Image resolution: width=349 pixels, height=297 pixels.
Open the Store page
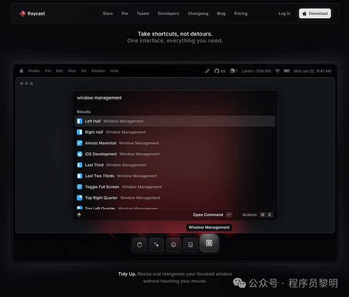[108, 14]
